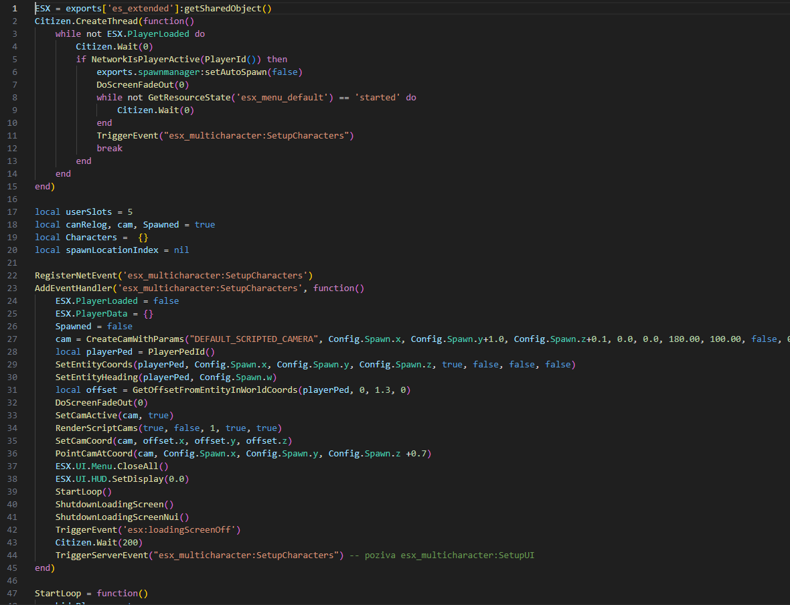Place cursor on Citizen.CreateThread in line 2
Image resolution: width=790 pixels, height=605 pixels.
[86, 21]
